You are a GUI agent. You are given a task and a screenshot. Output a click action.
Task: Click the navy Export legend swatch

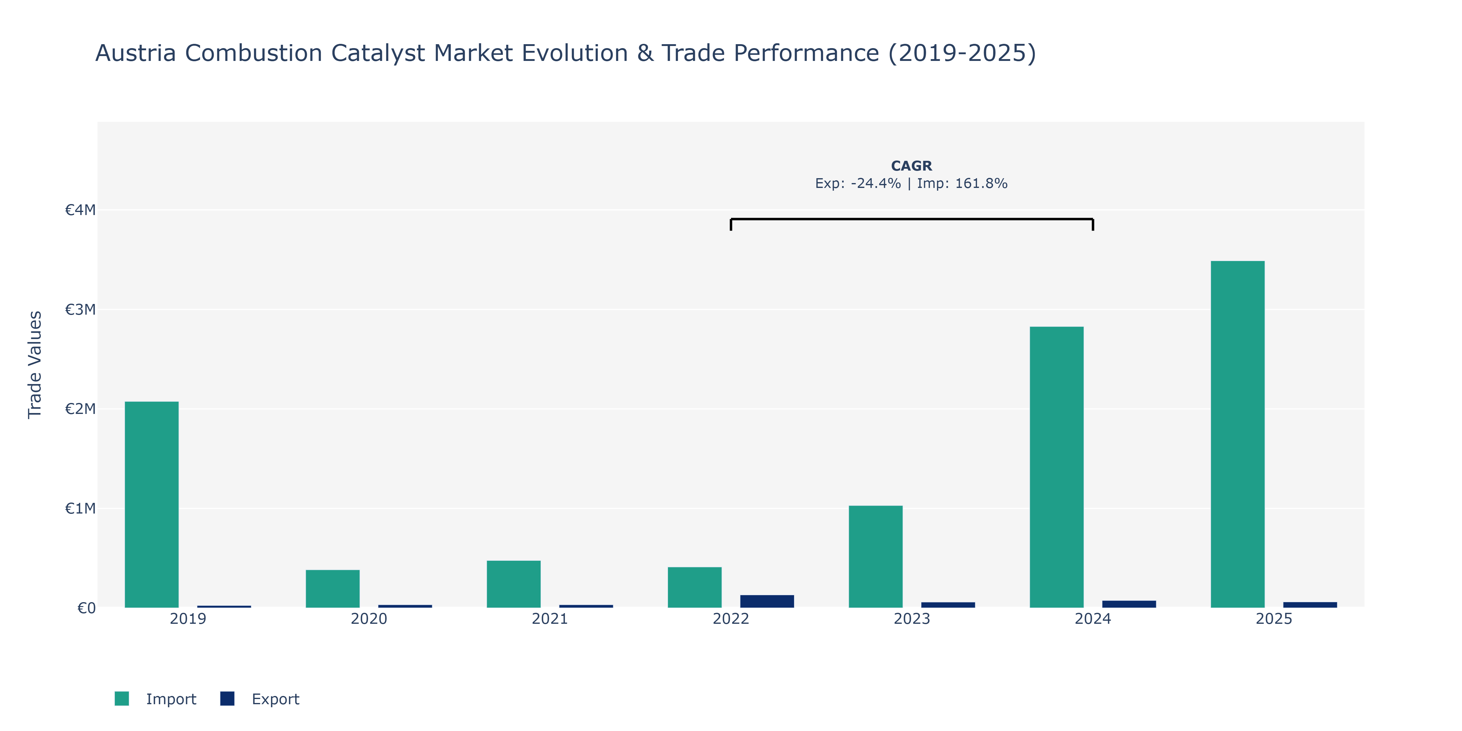(227, 699)
